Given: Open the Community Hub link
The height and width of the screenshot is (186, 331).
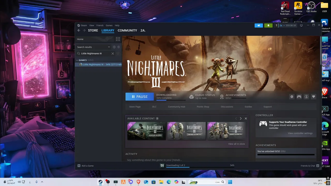Looking at the screenshot, I should (176, 107).
